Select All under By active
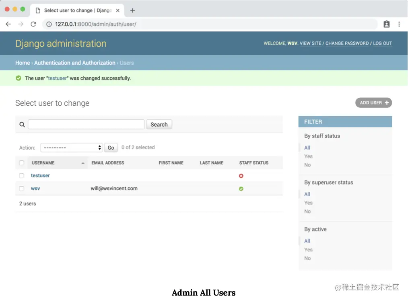 point(307,241)
